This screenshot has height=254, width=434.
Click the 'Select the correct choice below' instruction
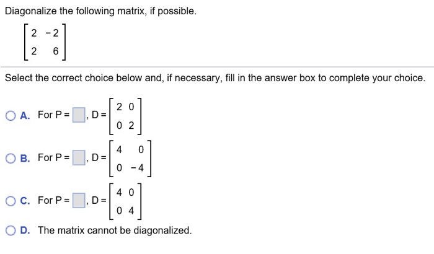pyautogui.click(x=215, y=78)
